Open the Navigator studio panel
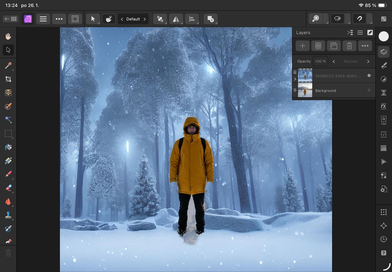 (x=383, y=226)
